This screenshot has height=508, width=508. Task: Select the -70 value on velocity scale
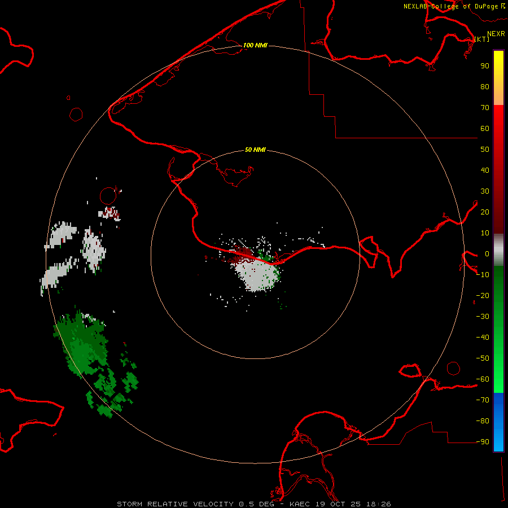point(483,400)
